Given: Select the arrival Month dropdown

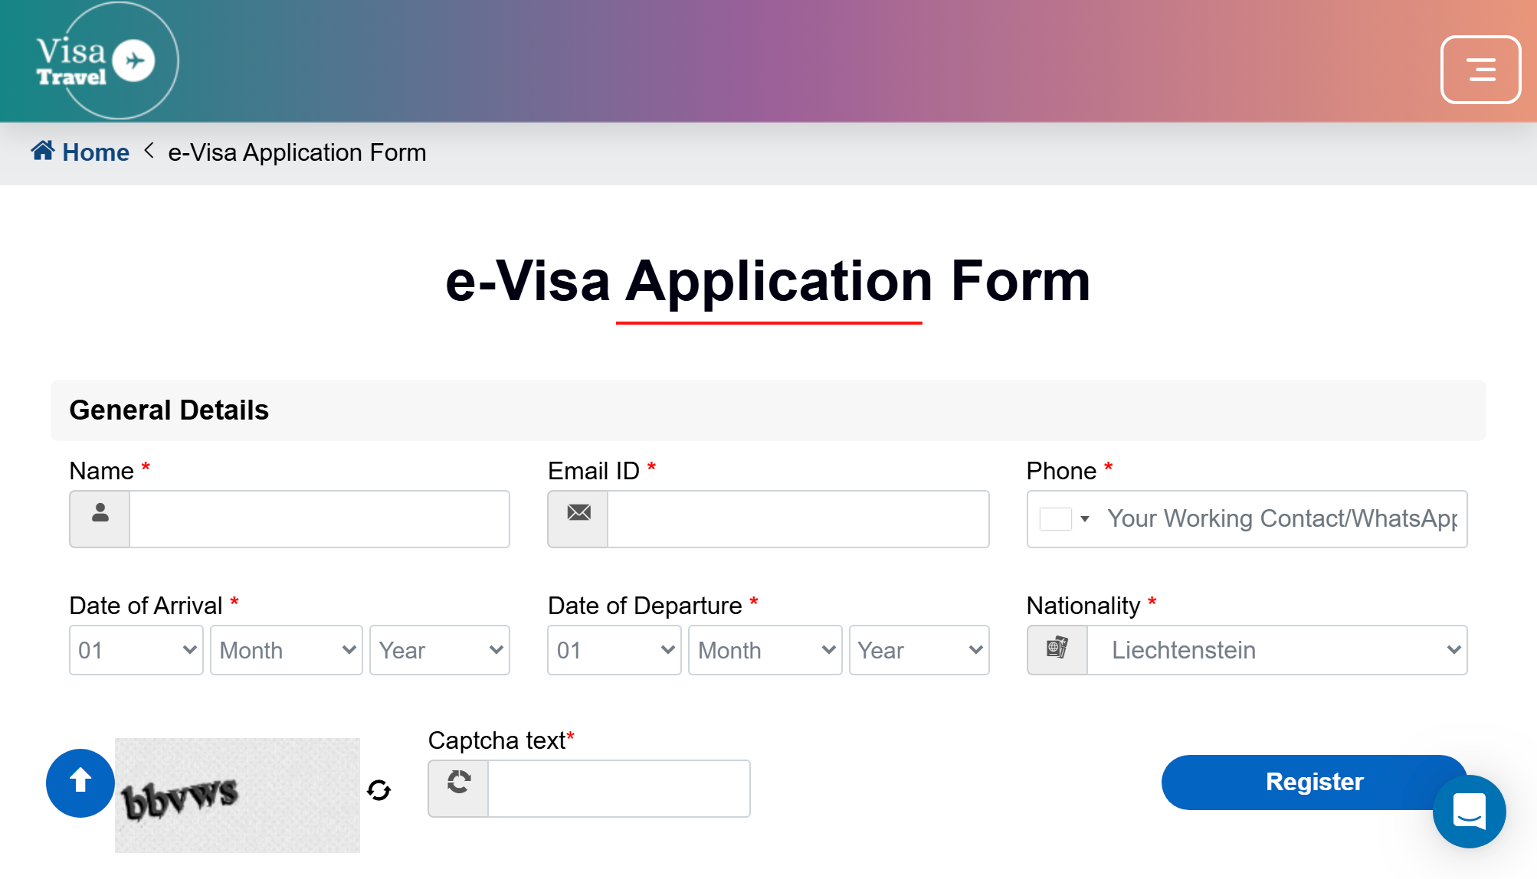Looking at the screenshot, I should point(287,650).
